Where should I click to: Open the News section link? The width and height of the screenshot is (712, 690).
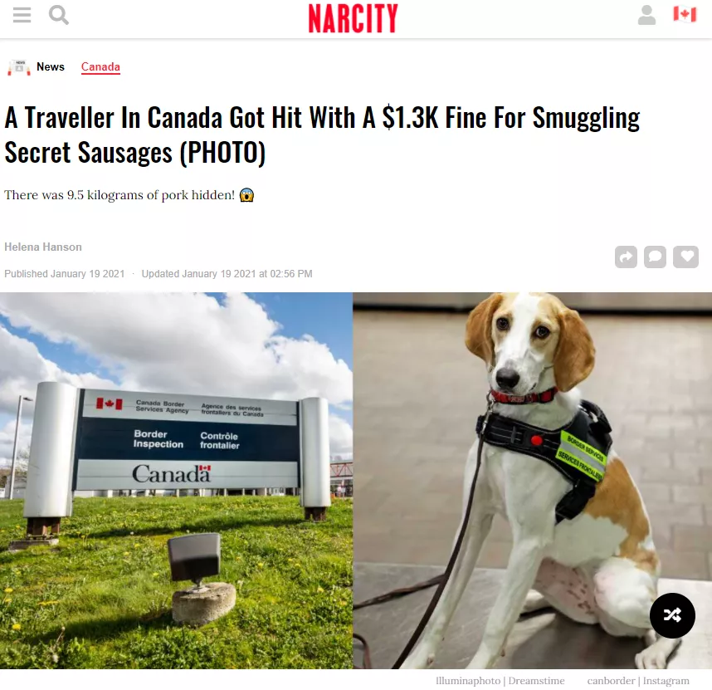(x=51, y=66)
